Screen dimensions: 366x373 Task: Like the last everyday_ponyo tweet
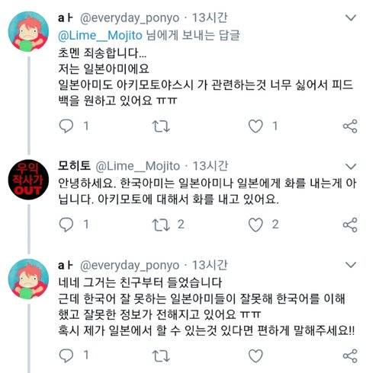pos(255,355)
